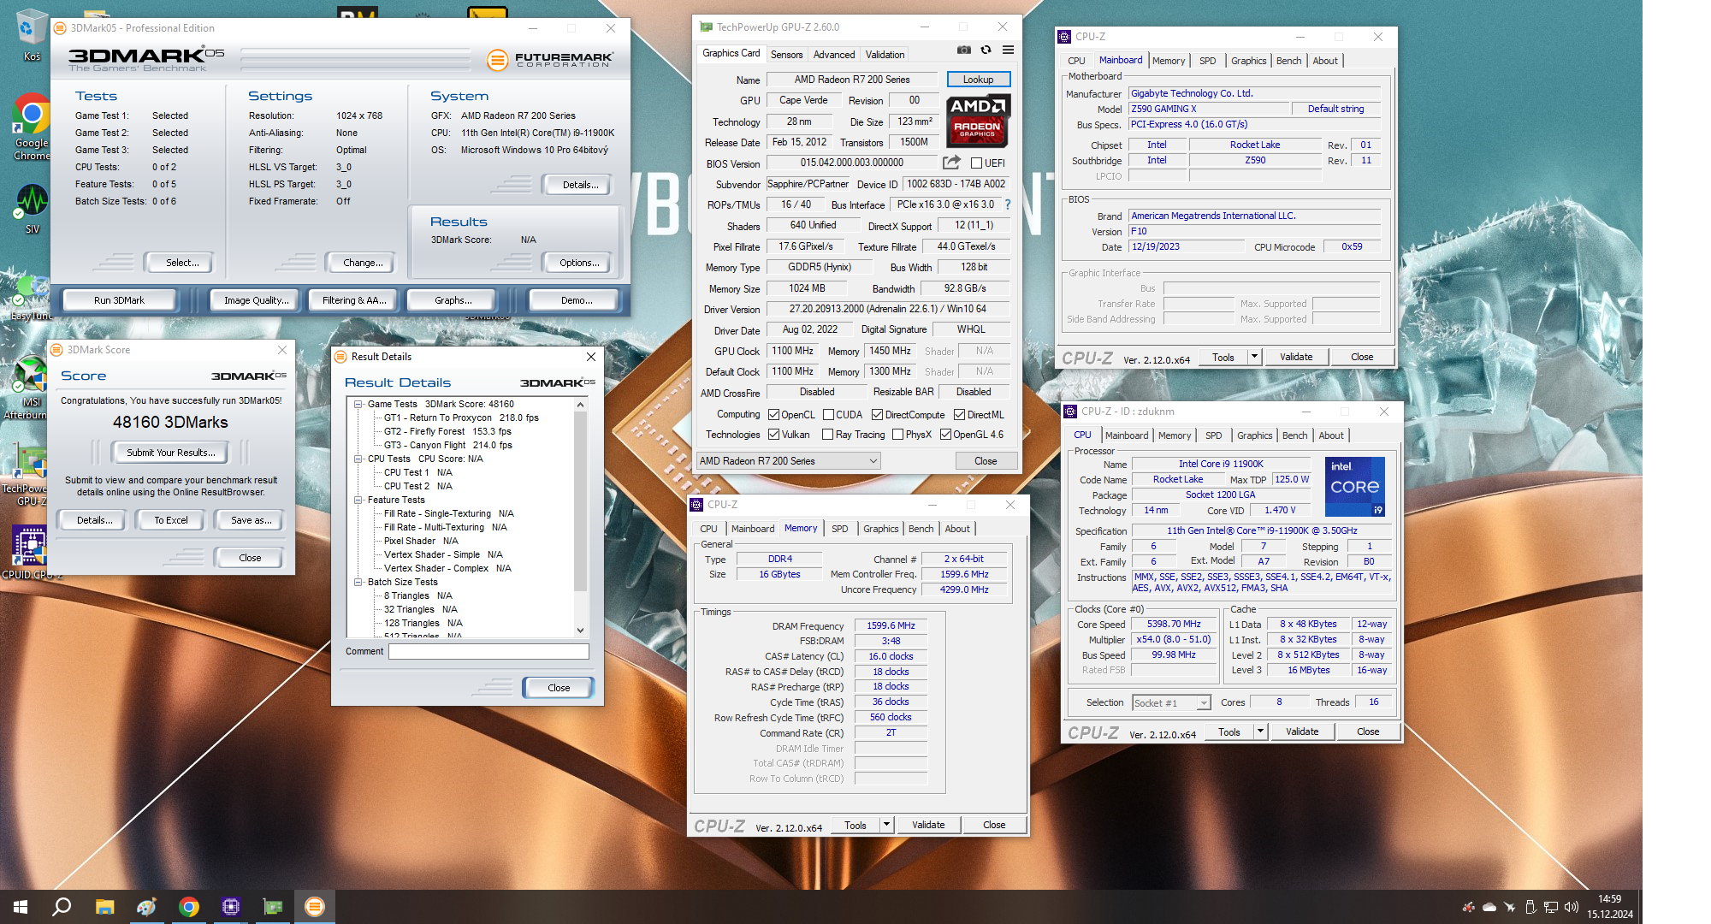The image size is (1711, 924).
Task: Click the Intel Core i9 logo in CPU-Z
Action: click(x=1355, y=487)
